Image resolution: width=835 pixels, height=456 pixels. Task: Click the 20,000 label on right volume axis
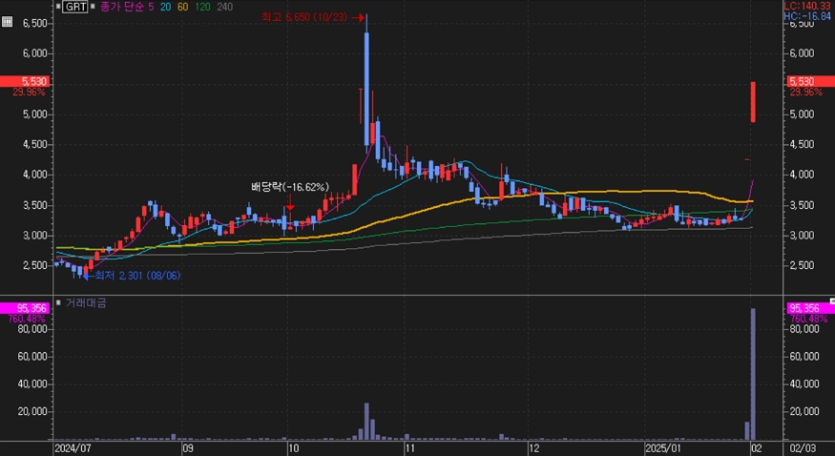[804, 411]
